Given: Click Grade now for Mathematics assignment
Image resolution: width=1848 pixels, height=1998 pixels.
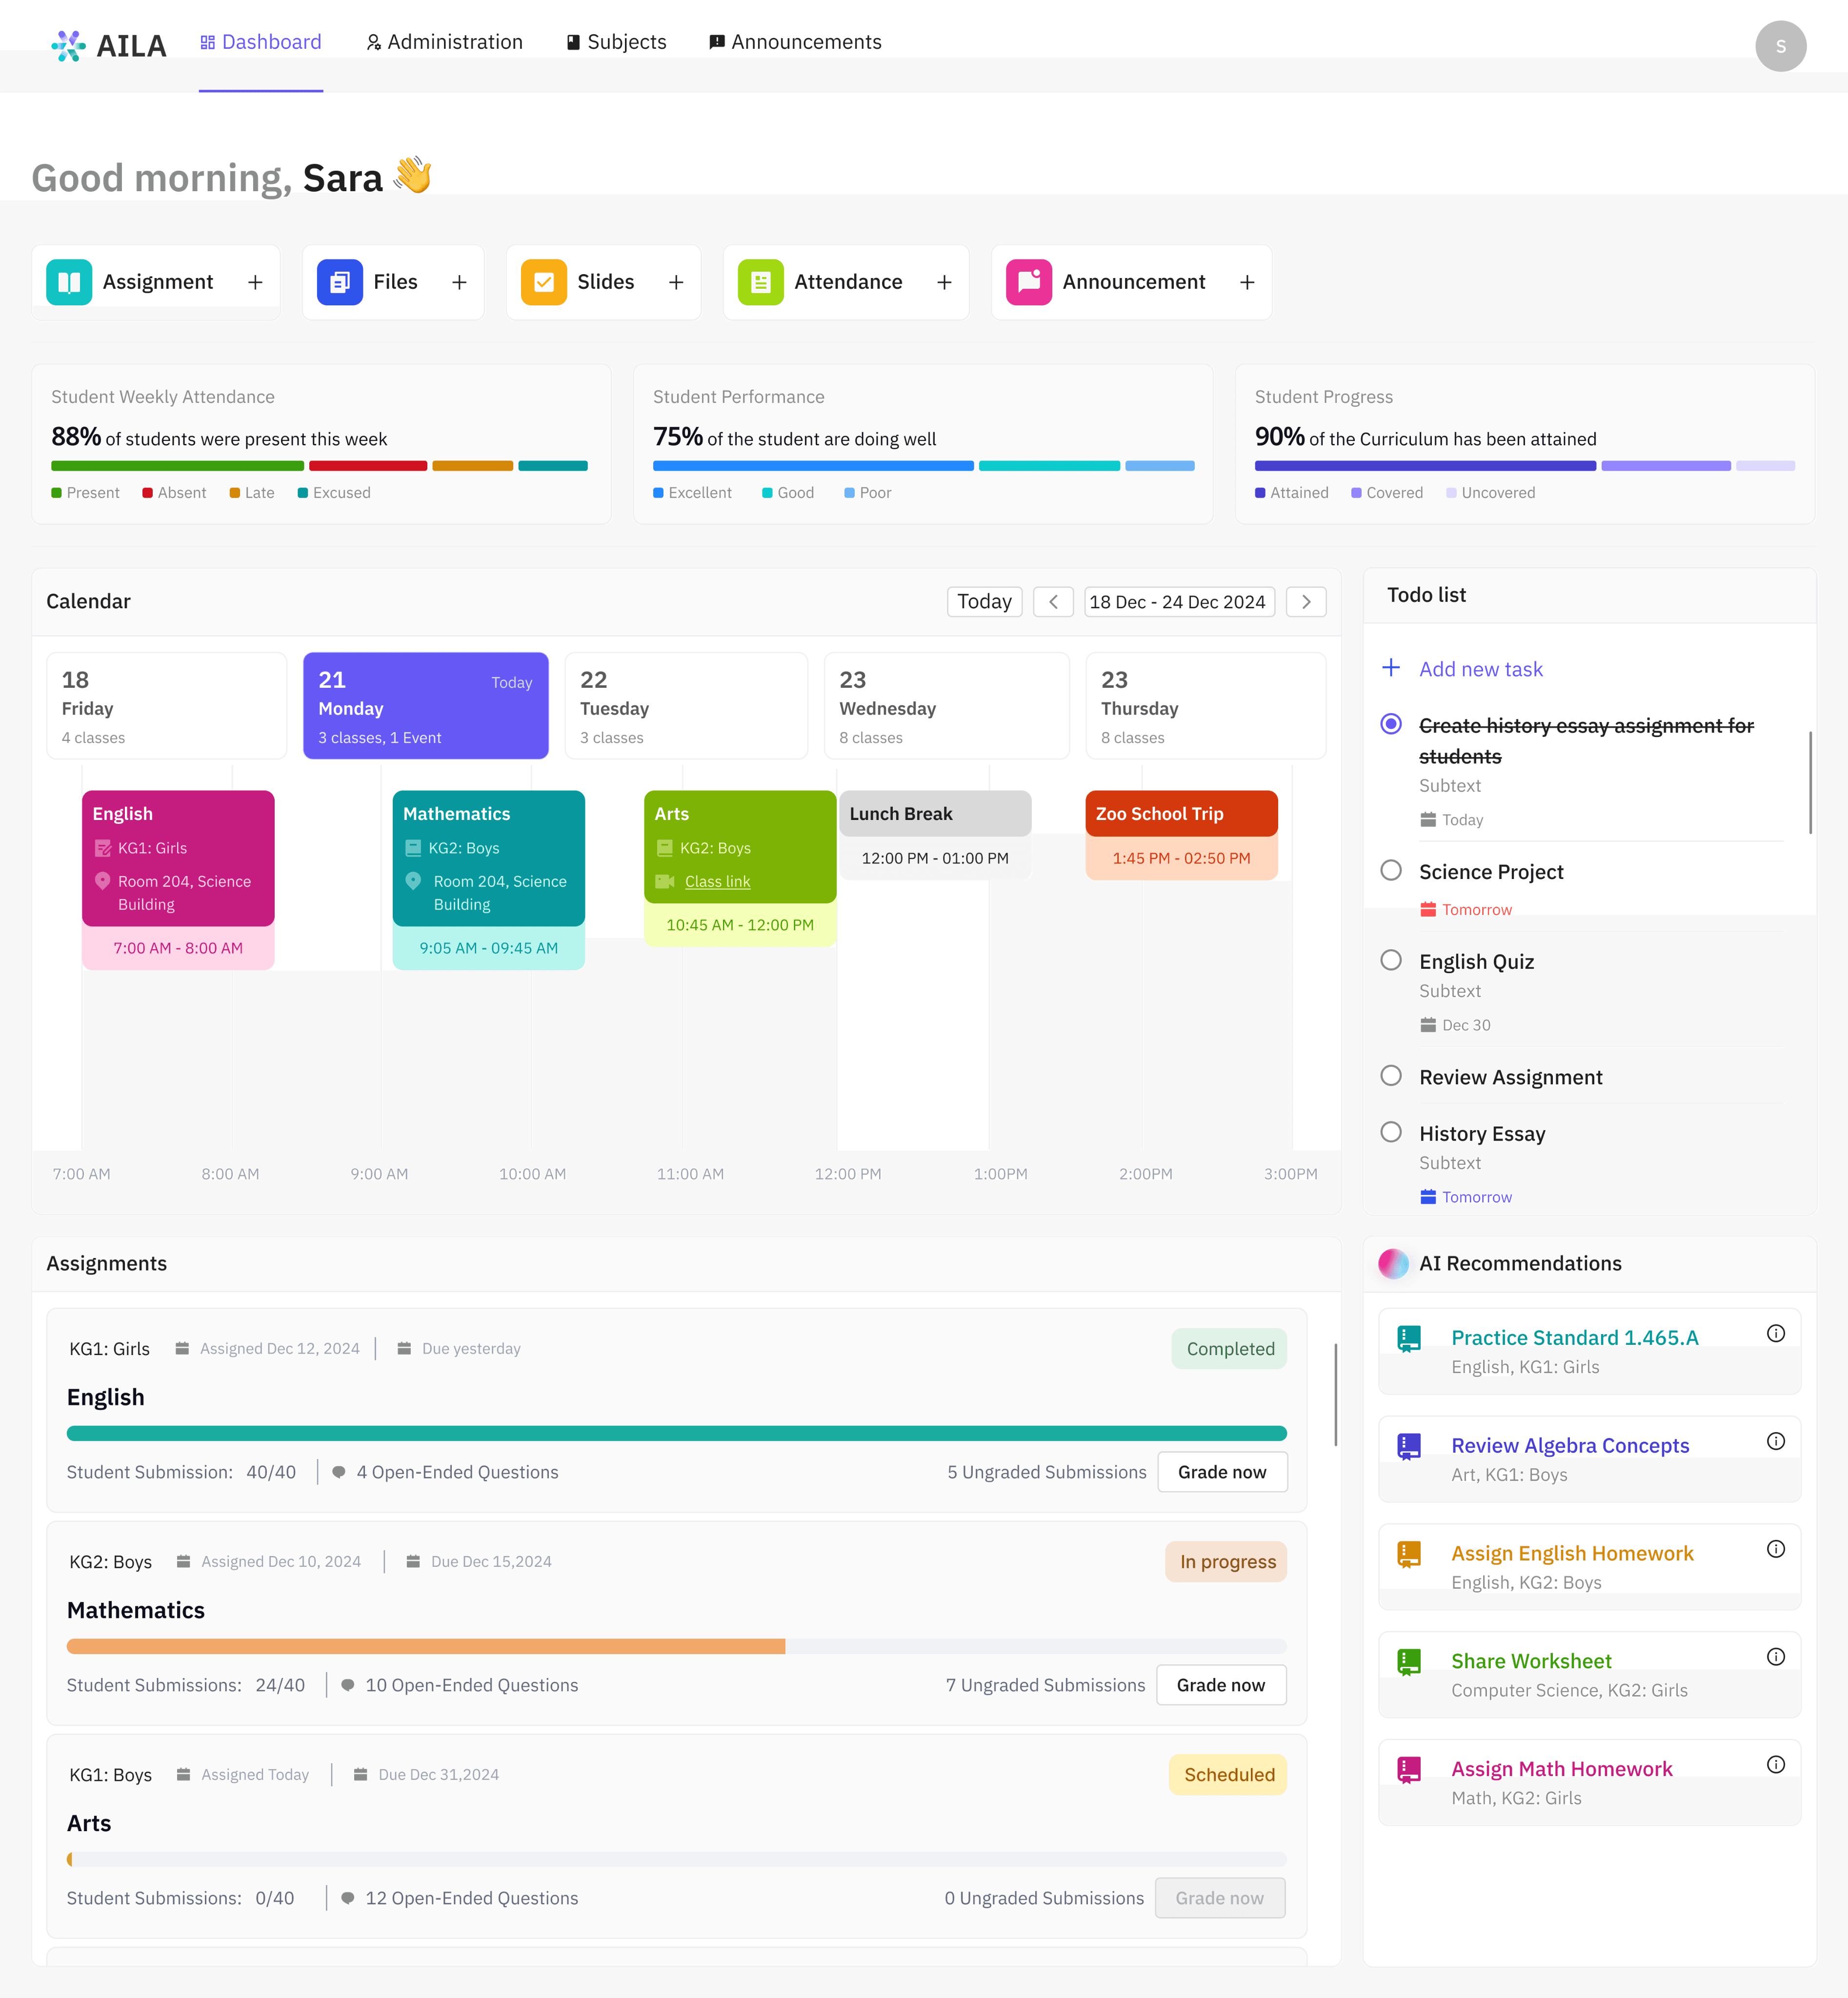Looking at the screenshot, I should (1220, 1685).
